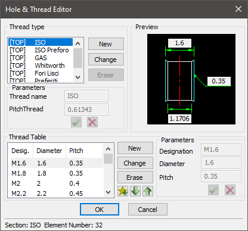This screenshot has height=231, width=248.
Task: Select the M1.8 row in Thread Table
Action: click(x=57, y=173)
